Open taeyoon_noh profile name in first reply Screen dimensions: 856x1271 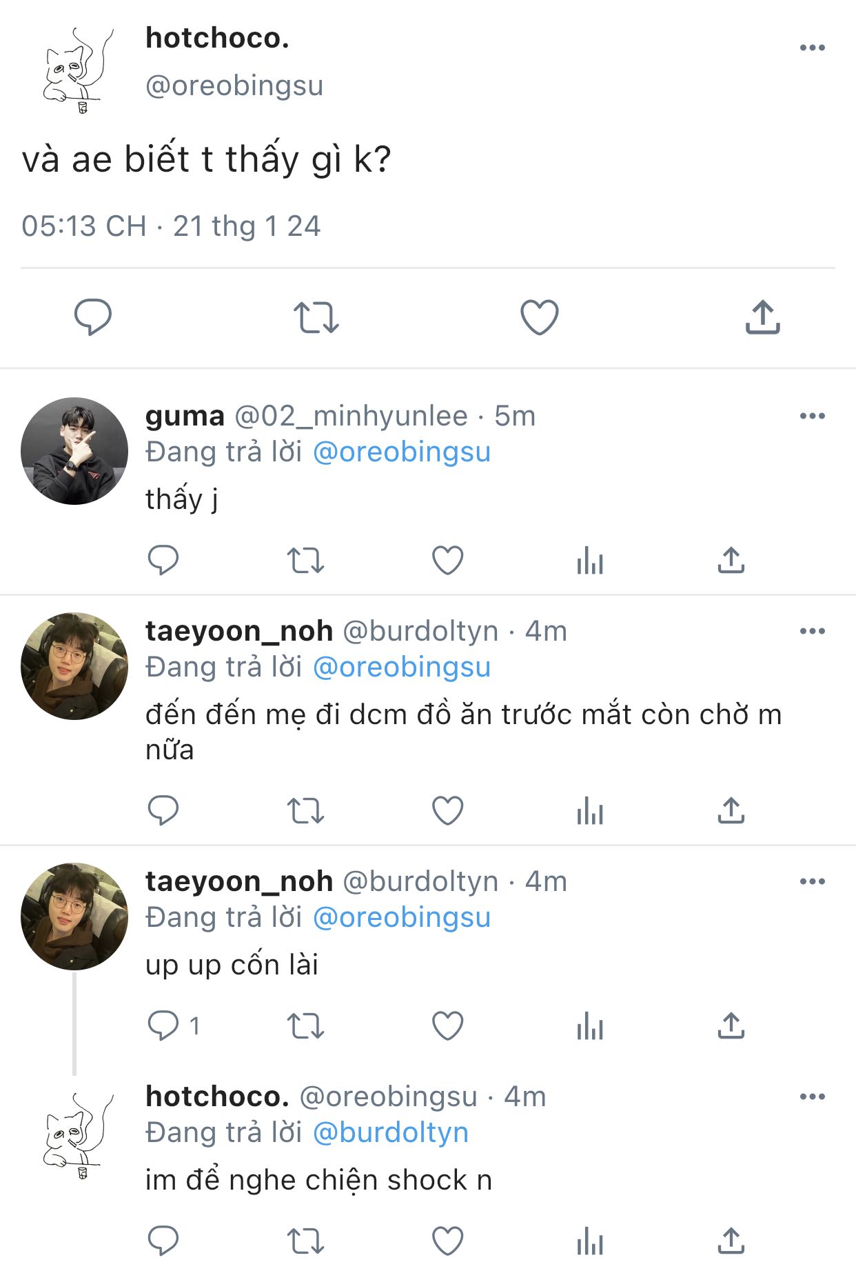pyautogui.click(x=239, y=631)
